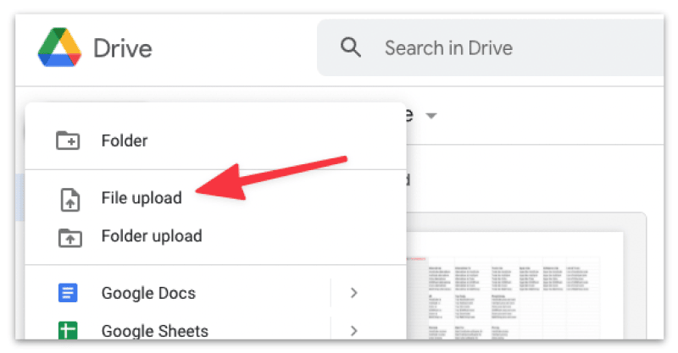Click the magnifying glass search icon
Image resolution: width=678 pixels, height=353 pixels.
[351, 47]
